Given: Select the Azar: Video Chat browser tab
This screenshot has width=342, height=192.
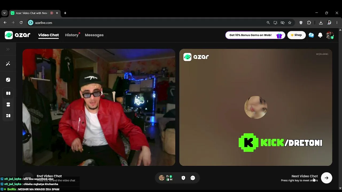Looking at the screenshot, I should 34,13.
